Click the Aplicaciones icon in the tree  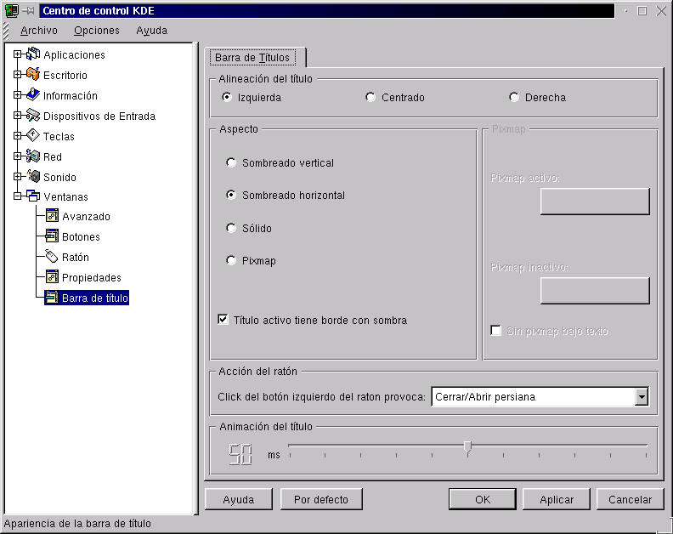point(33,55)
